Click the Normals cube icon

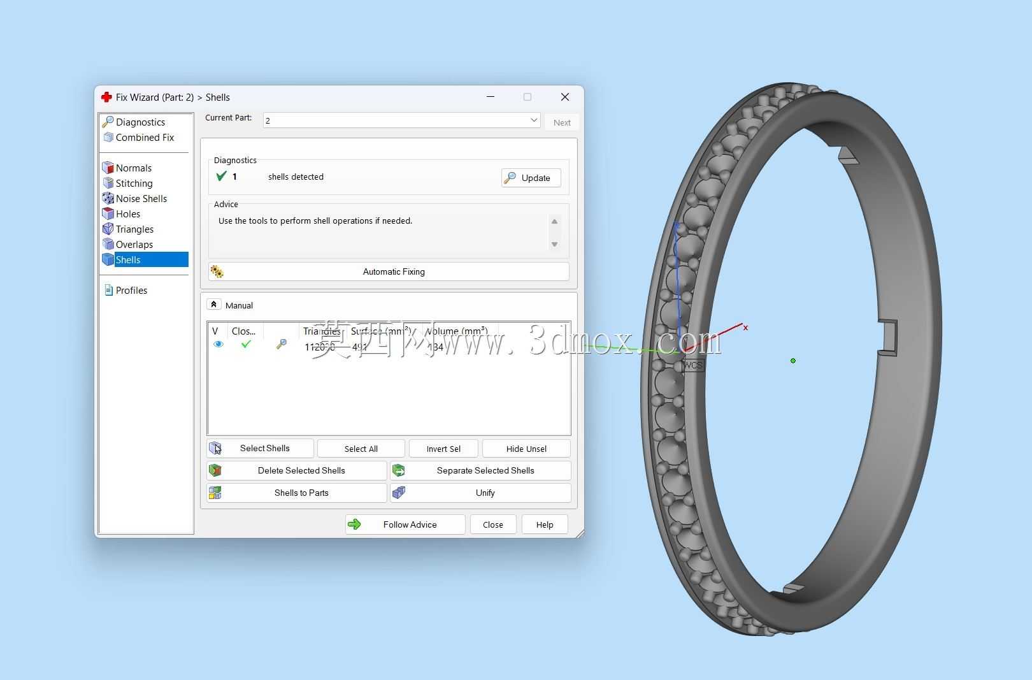coord(108,168)
